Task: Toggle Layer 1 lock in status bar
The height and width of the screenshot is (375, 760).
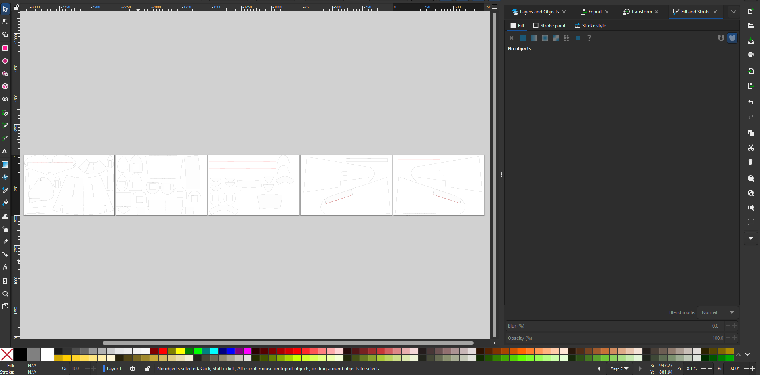Action: click(x=147, y=369)
